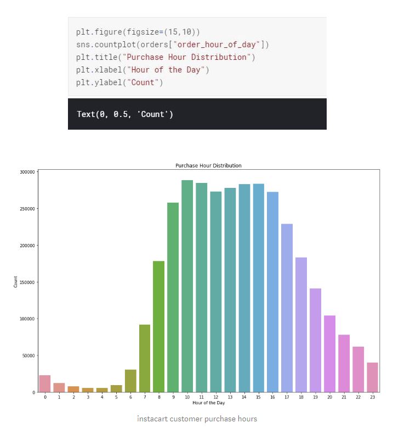Select the magenta bar at hour 21

344,364
